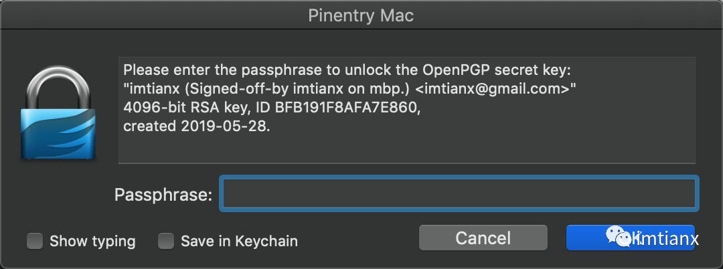Click the "Save in Keychain" label text
Image resolution: width=723 pixels, height=269 pixels.
pos(239,241)
